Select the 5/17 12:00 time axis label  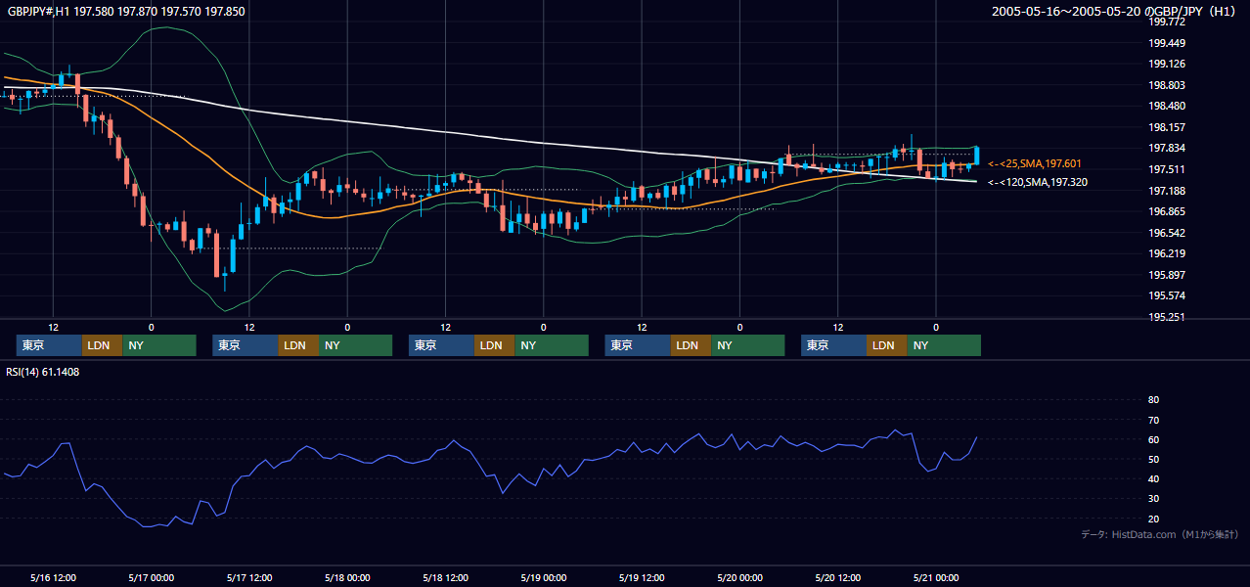click(249, 577)
